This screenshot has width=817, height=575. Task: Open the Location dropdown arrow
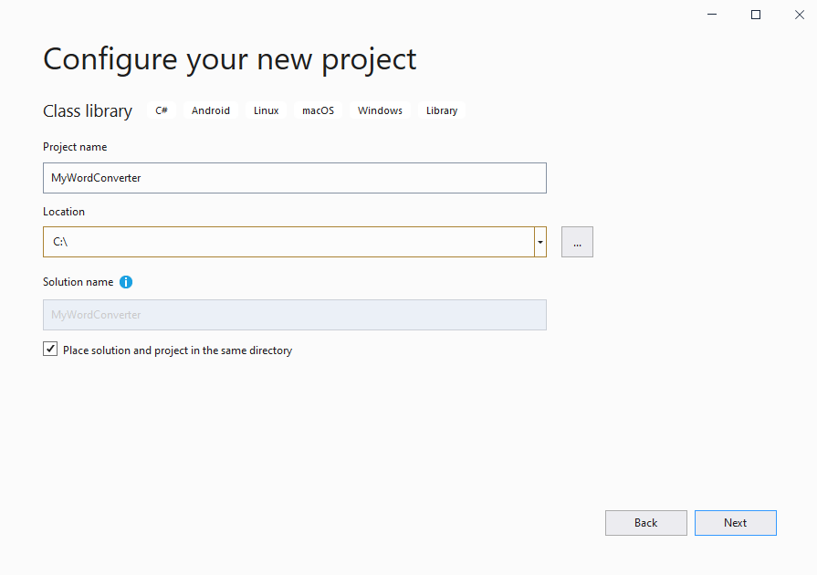coord(540,242)
